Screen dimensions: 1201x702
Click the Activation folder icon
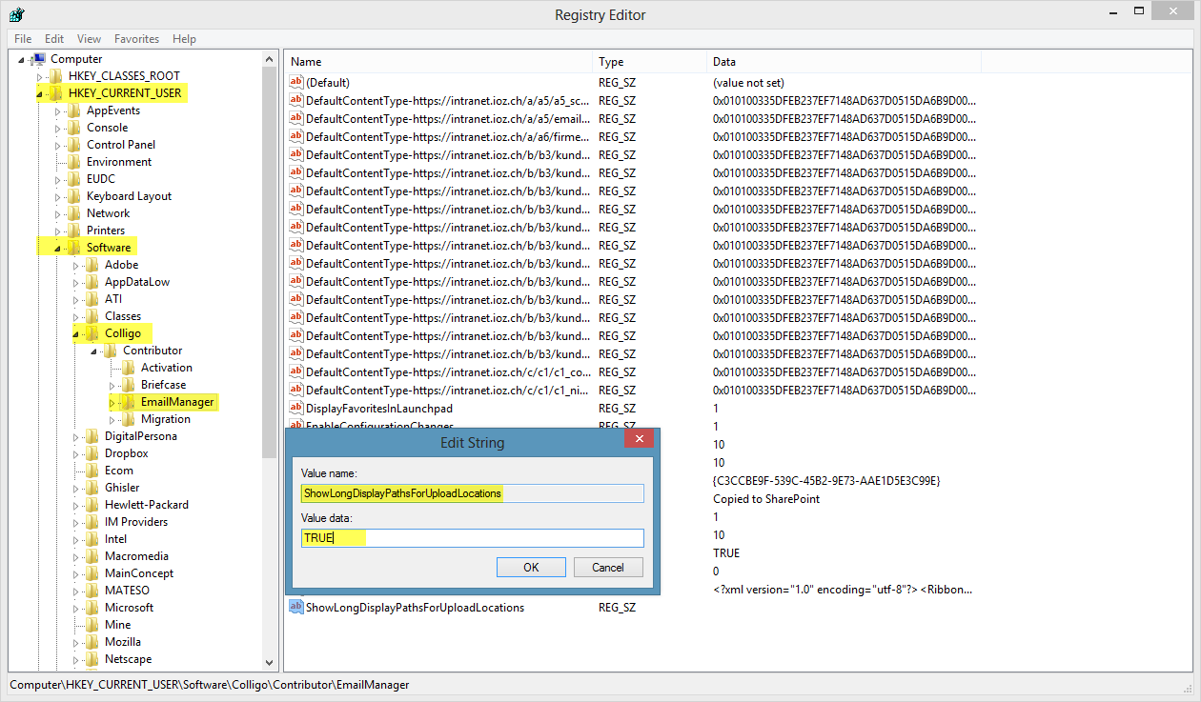(x=130, y=368)
